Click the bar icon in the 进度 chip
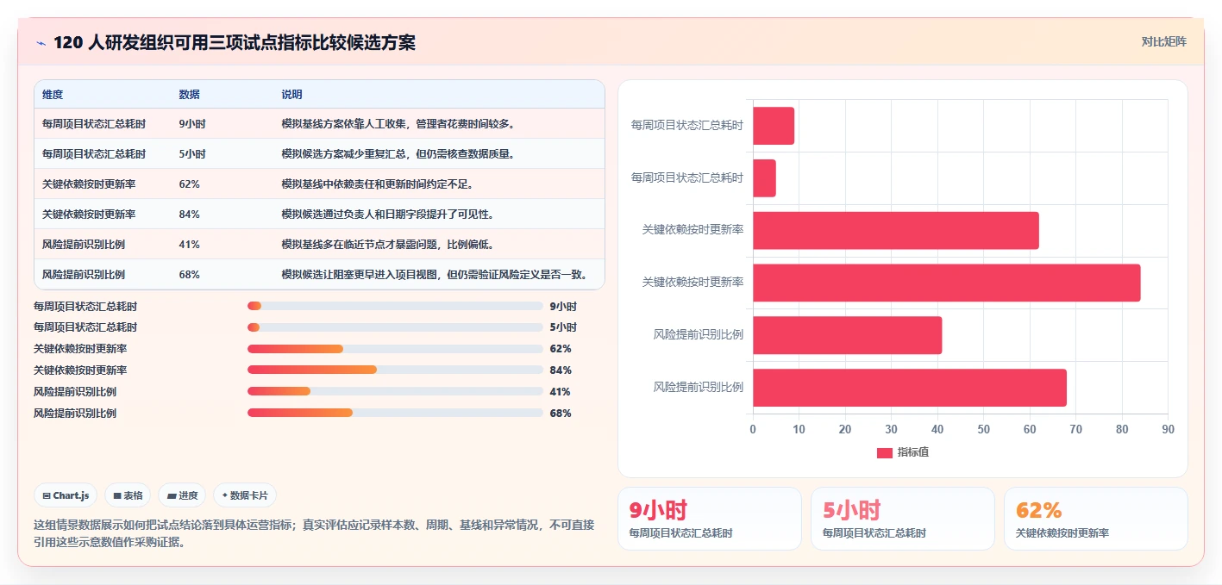 point(172,495)
